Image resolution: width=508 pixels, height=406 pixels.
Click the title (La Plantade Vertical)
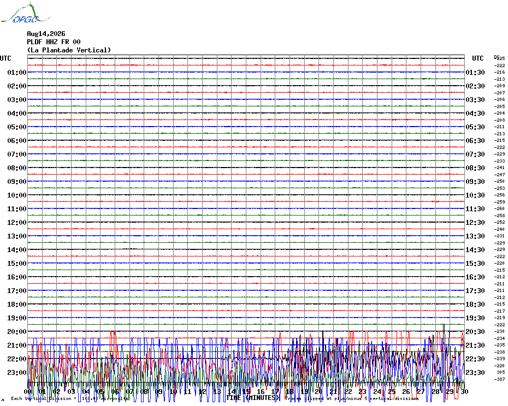click(x=69, y=50)
